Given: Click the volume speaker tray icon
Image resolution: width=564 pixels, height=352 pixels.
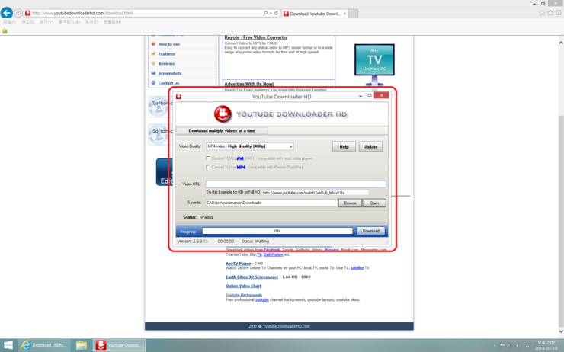Looking at the screenshot, I should tap(518, 346).
